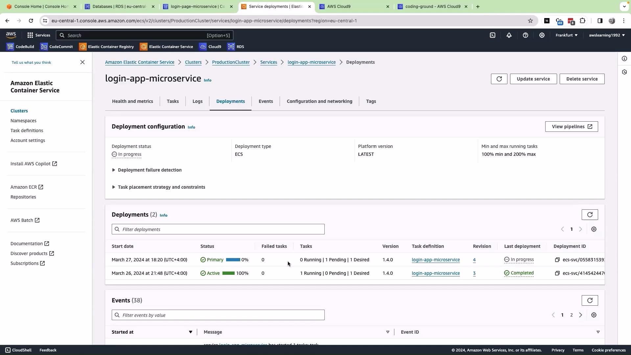The height and width of the screenshot is (355, 631).
Task: Open the info panel icon on right edge
Action: pyautogui.click(x=624, y=59)
